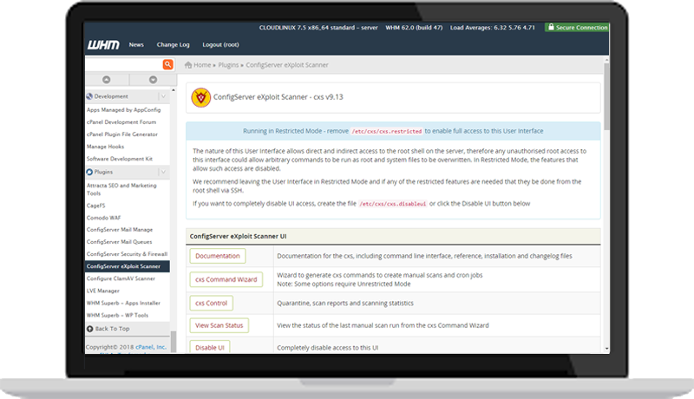Click the Documentation button
This screenshot has height=399, width=694.
218,256
